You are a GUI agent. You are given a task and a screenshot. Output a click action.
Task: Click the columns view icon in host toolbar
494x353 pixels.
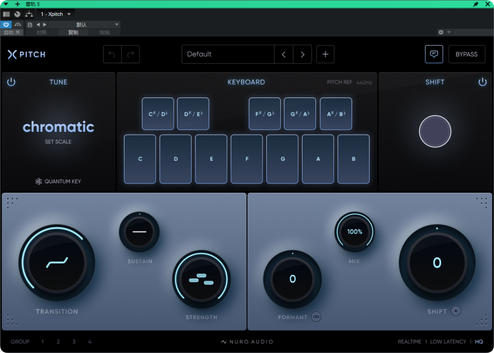pos(6,14)
